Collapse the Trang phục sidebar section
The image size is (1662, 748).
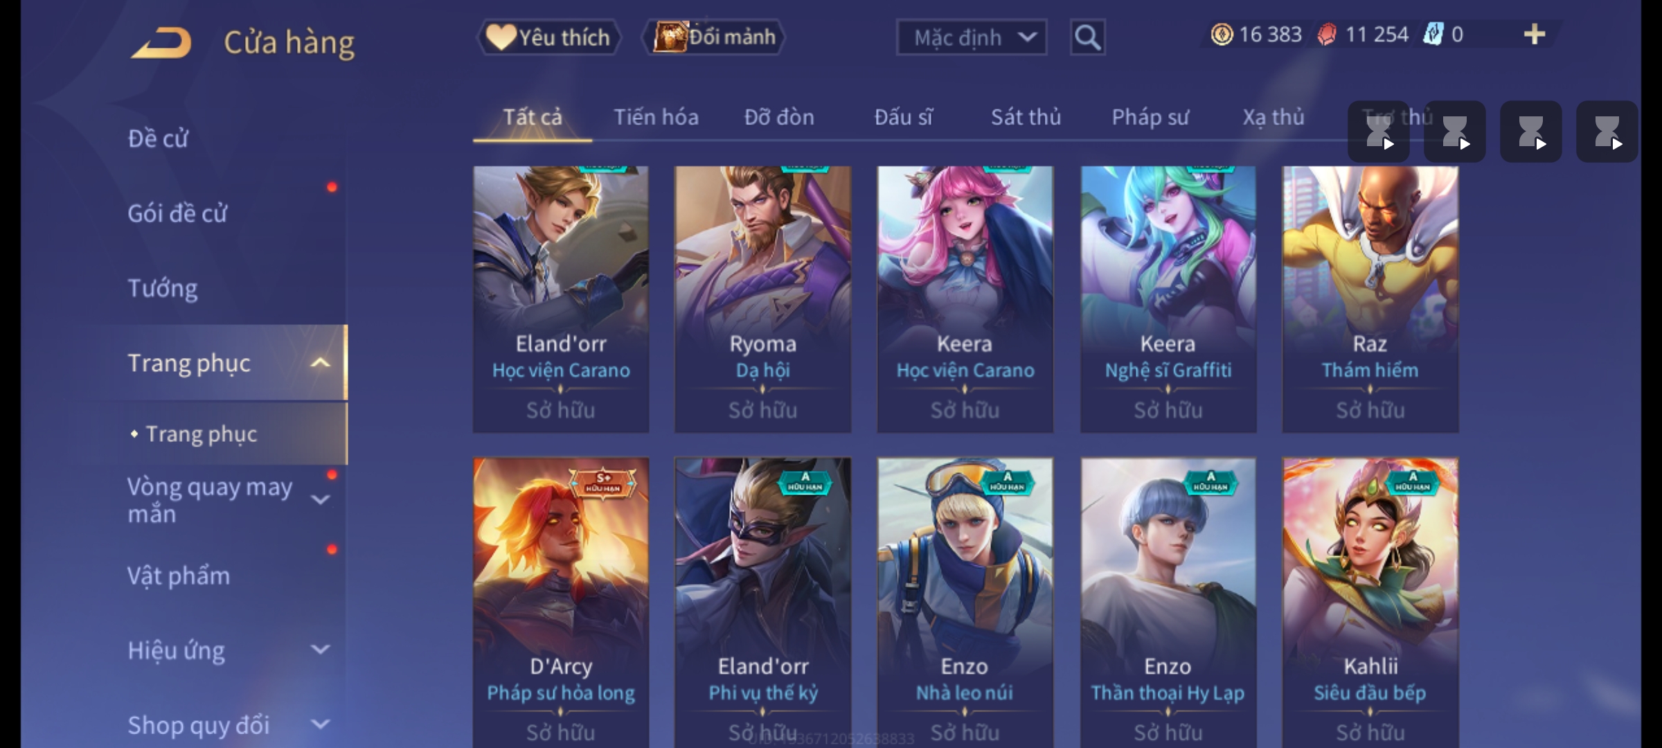pyautogui.click(x=320, y=363)
